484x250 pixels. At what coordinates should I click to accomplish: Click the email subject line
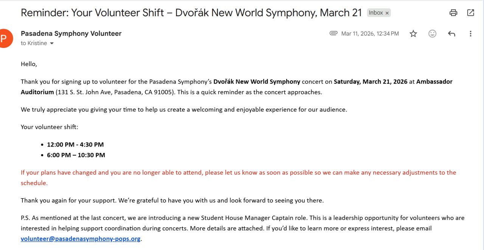(x=191, y=12)
